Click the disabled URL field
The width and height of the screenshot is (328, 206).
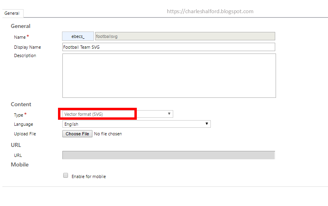pyautogui.click(x=169, y=155)
